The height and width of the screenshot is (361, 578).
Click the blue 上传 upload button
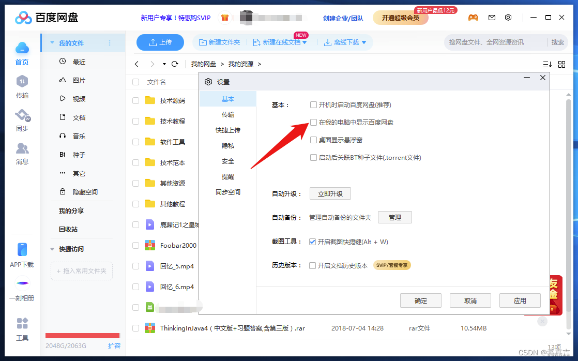tap(160, 42)
